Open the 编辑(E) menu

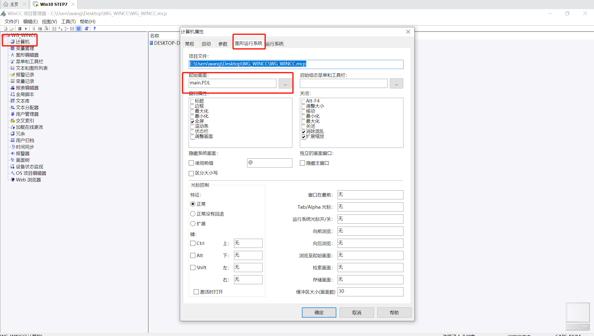coord(30,21)
